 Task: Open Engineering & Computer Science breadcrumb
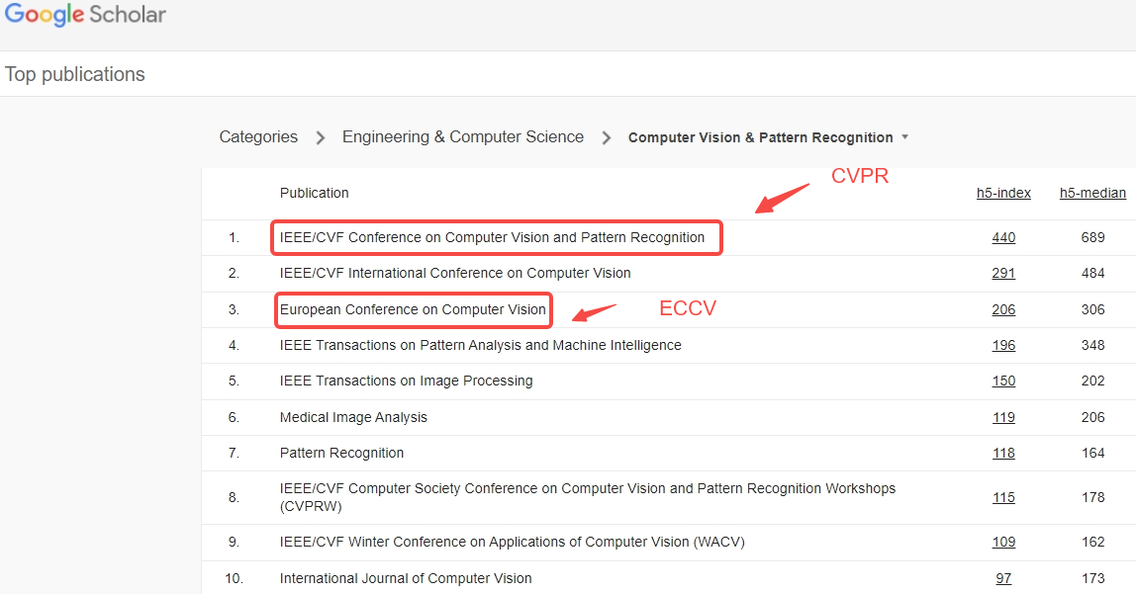point(463,136)
